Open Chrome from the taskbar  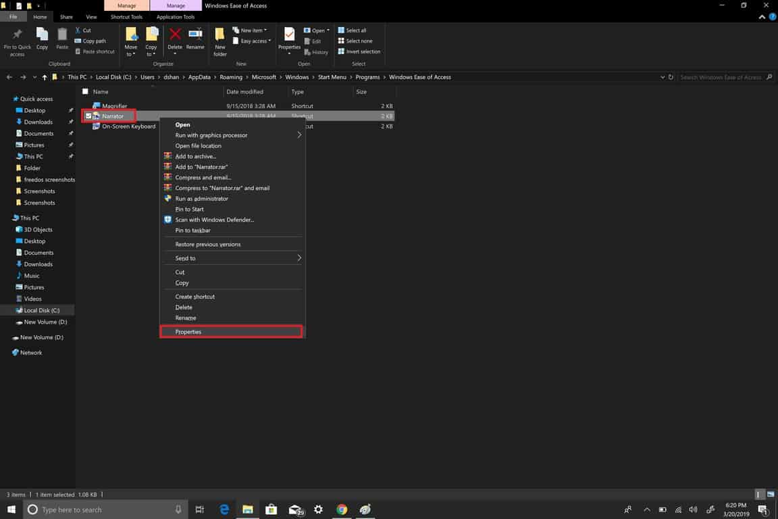342,510
